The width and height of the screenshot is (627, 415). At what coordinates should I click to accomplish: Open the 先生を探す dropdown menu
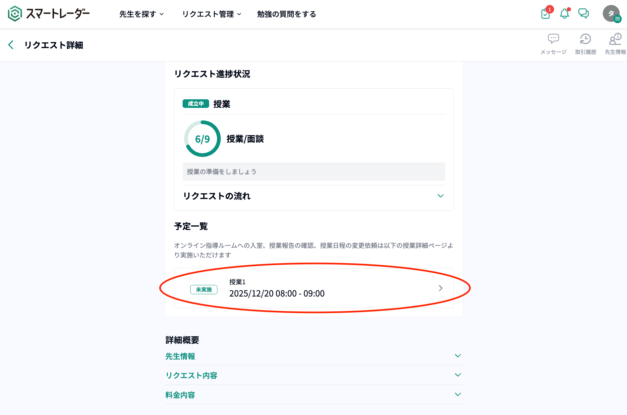pyautogui.click(x=142, y=14)
